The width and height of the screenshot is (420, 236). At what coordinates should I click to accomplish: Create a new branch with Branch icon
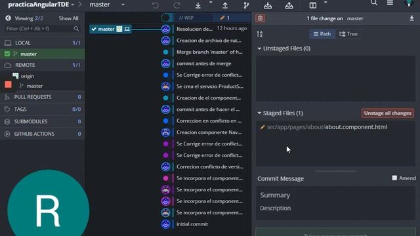pyautogui.click(x=246, y=5)
